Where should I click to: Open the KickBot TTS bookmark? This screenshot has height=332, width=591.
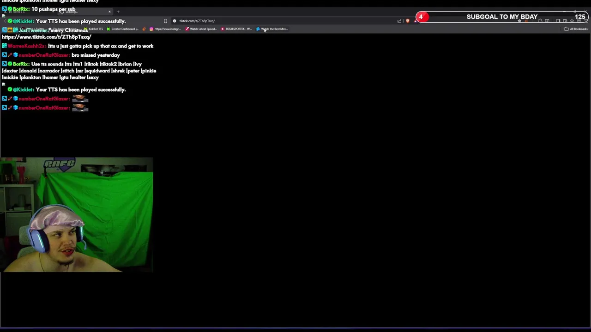[93, 29]
